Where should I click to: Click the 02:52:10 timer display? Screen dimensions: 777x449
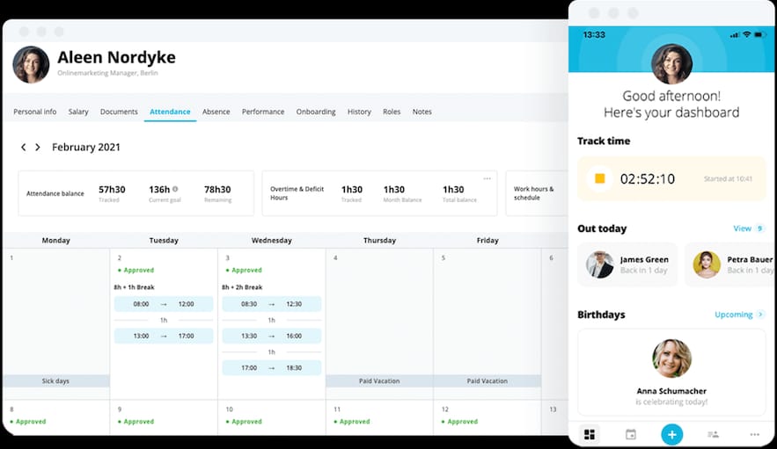pos(648,178)
